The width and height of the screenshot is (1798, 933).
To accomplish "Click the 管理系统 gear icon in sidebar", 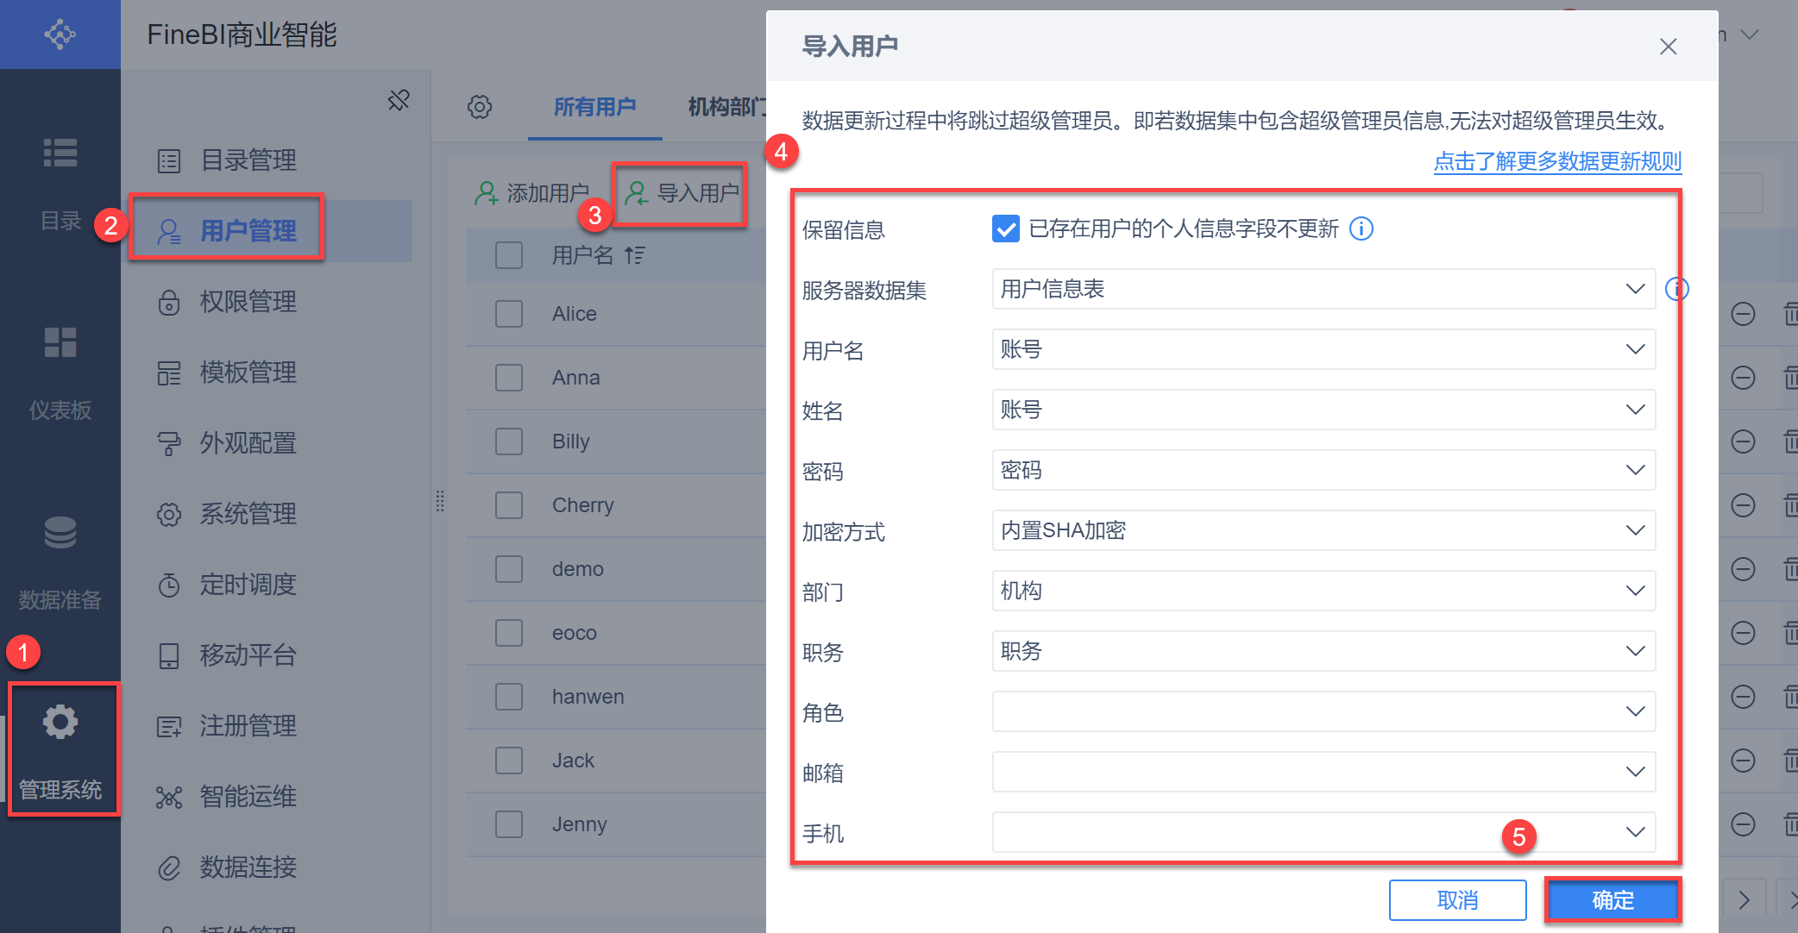I will [x=60, y=722].
